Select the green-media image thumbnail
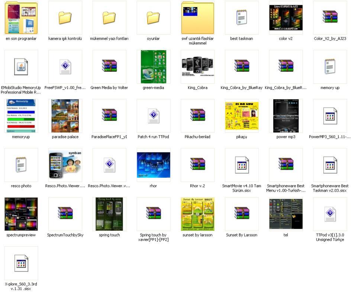 click(x=154, y=67)
